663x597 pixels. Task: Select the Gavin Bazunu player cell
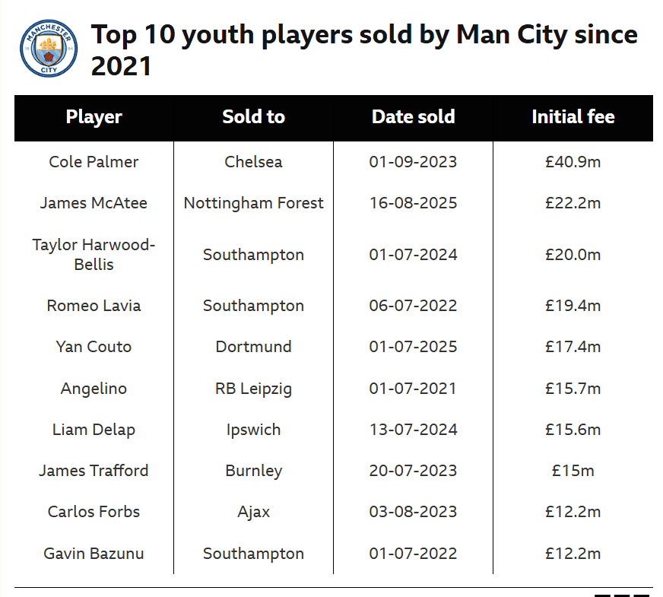click(x=94, y=554)
